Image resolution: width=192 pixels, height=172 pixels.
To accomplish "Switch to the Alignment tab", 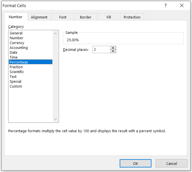I will tap(39, 17).
